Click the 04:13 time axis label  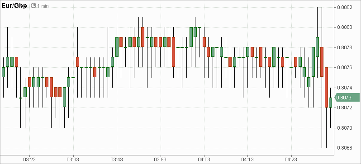point(247,159)
